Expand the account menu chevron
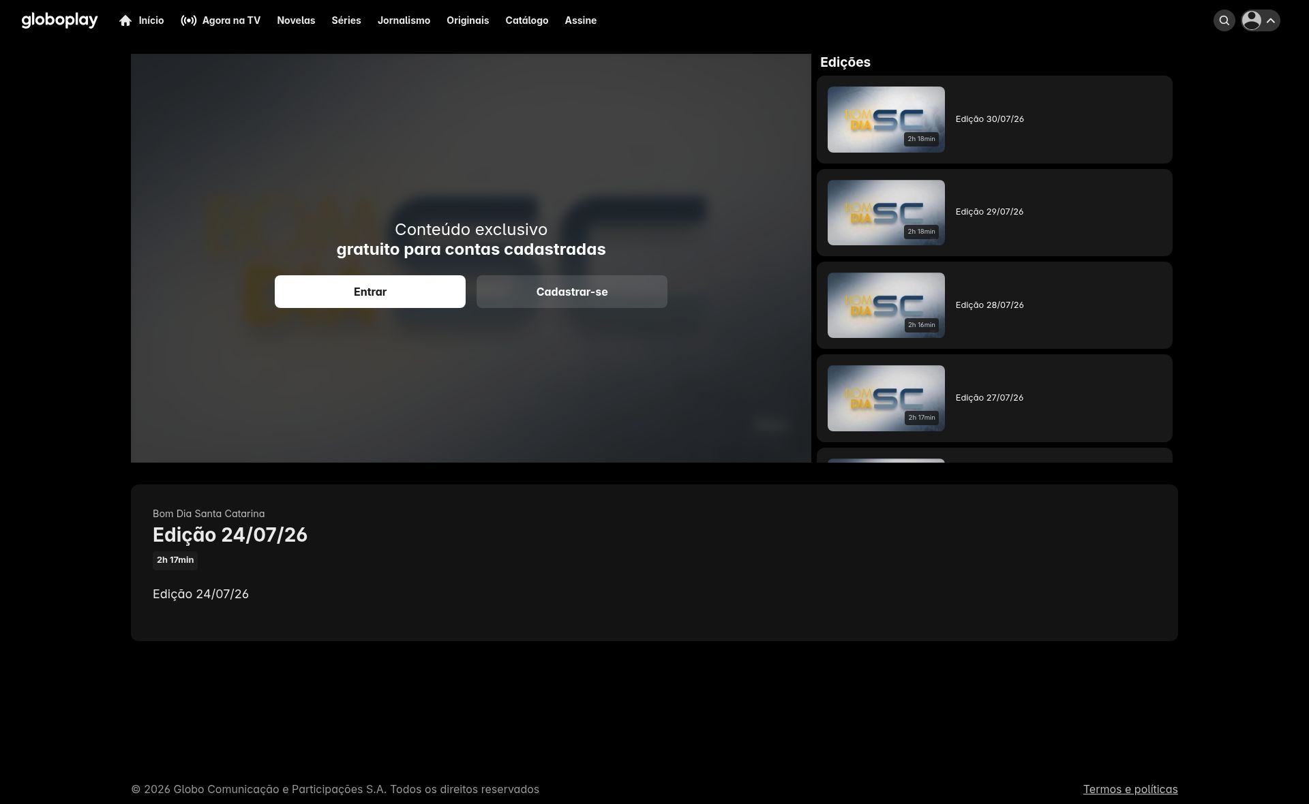Viewport: 1309px width, 804px height. [1271, 20]
